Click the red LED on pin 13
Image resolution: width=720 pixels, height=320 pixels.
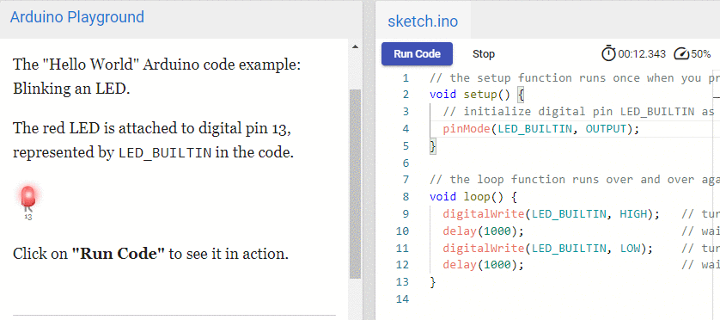tap(28, 197)
